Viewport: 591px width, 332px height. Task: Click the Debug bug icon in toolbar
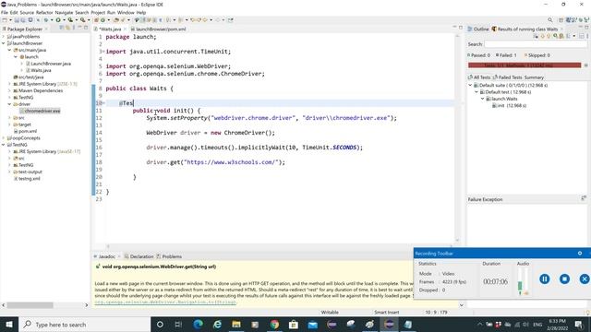click(x=46, y=20)
